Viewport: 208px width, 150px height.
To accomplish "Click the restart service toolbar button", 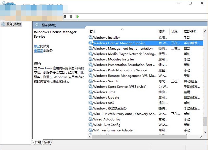I will (x=77, y=17).
